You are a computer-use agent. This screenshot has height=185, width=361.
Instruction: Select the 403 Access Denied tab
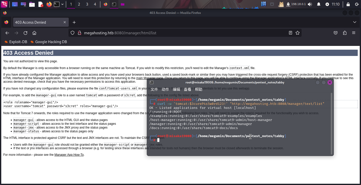click(40, 22)
